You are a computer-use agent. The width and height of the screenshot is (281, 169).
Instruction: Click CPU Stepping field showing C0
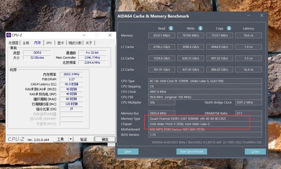coord(205,86)
